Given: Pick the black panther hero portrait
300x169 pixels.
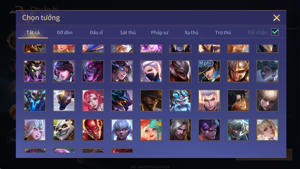Looking at the screenshot, I should (64, 101).
